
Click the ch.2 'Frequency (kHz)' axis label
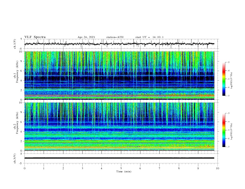[17, 123]
